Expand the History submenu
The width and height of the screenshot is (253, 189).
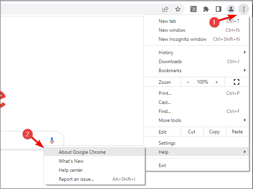point(196,52)
